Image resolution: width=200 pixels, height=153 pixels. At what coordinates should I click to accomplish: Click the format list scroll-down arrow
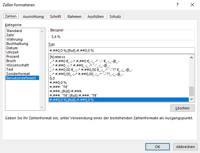coord(191,99)
